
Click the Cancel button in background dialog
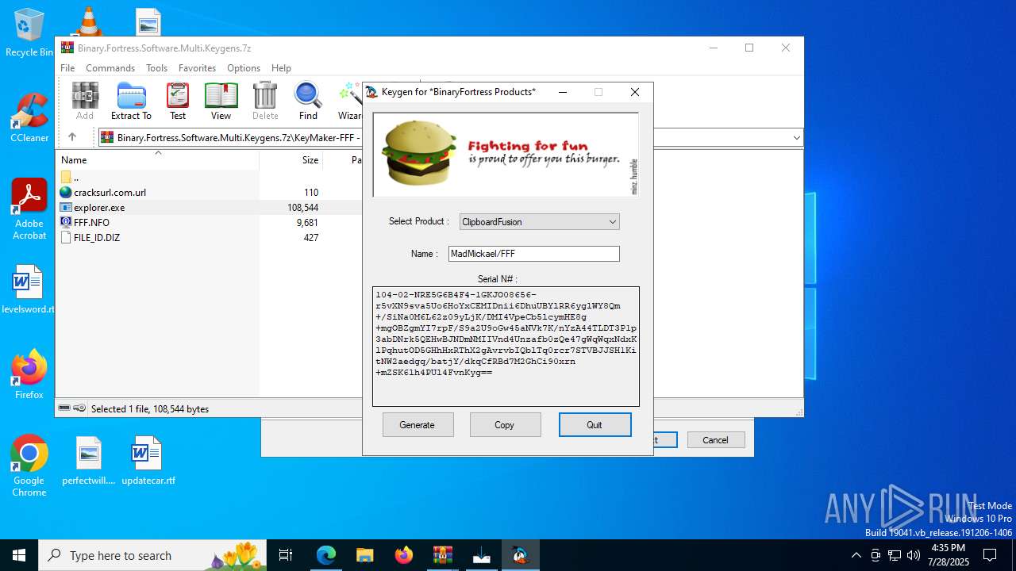(x=715, y=439)
